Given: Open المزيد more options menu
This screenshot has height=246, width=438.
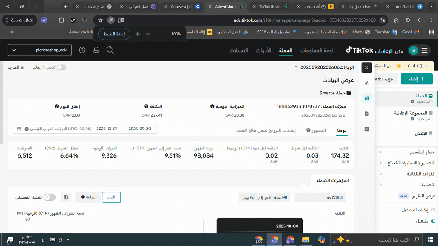Looking at the screenshot, I should click(x=16, y=67).
